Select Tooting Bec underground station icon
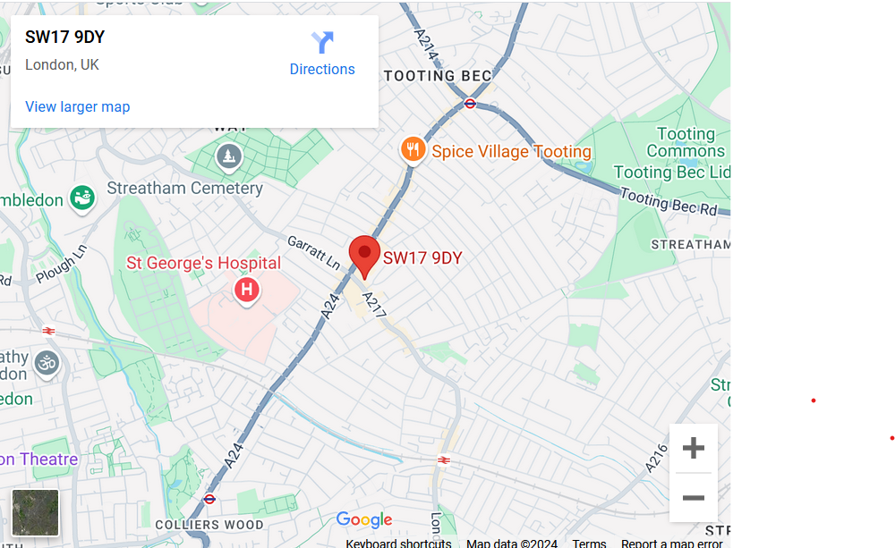 pyautogui.click(x=470, y=103)
